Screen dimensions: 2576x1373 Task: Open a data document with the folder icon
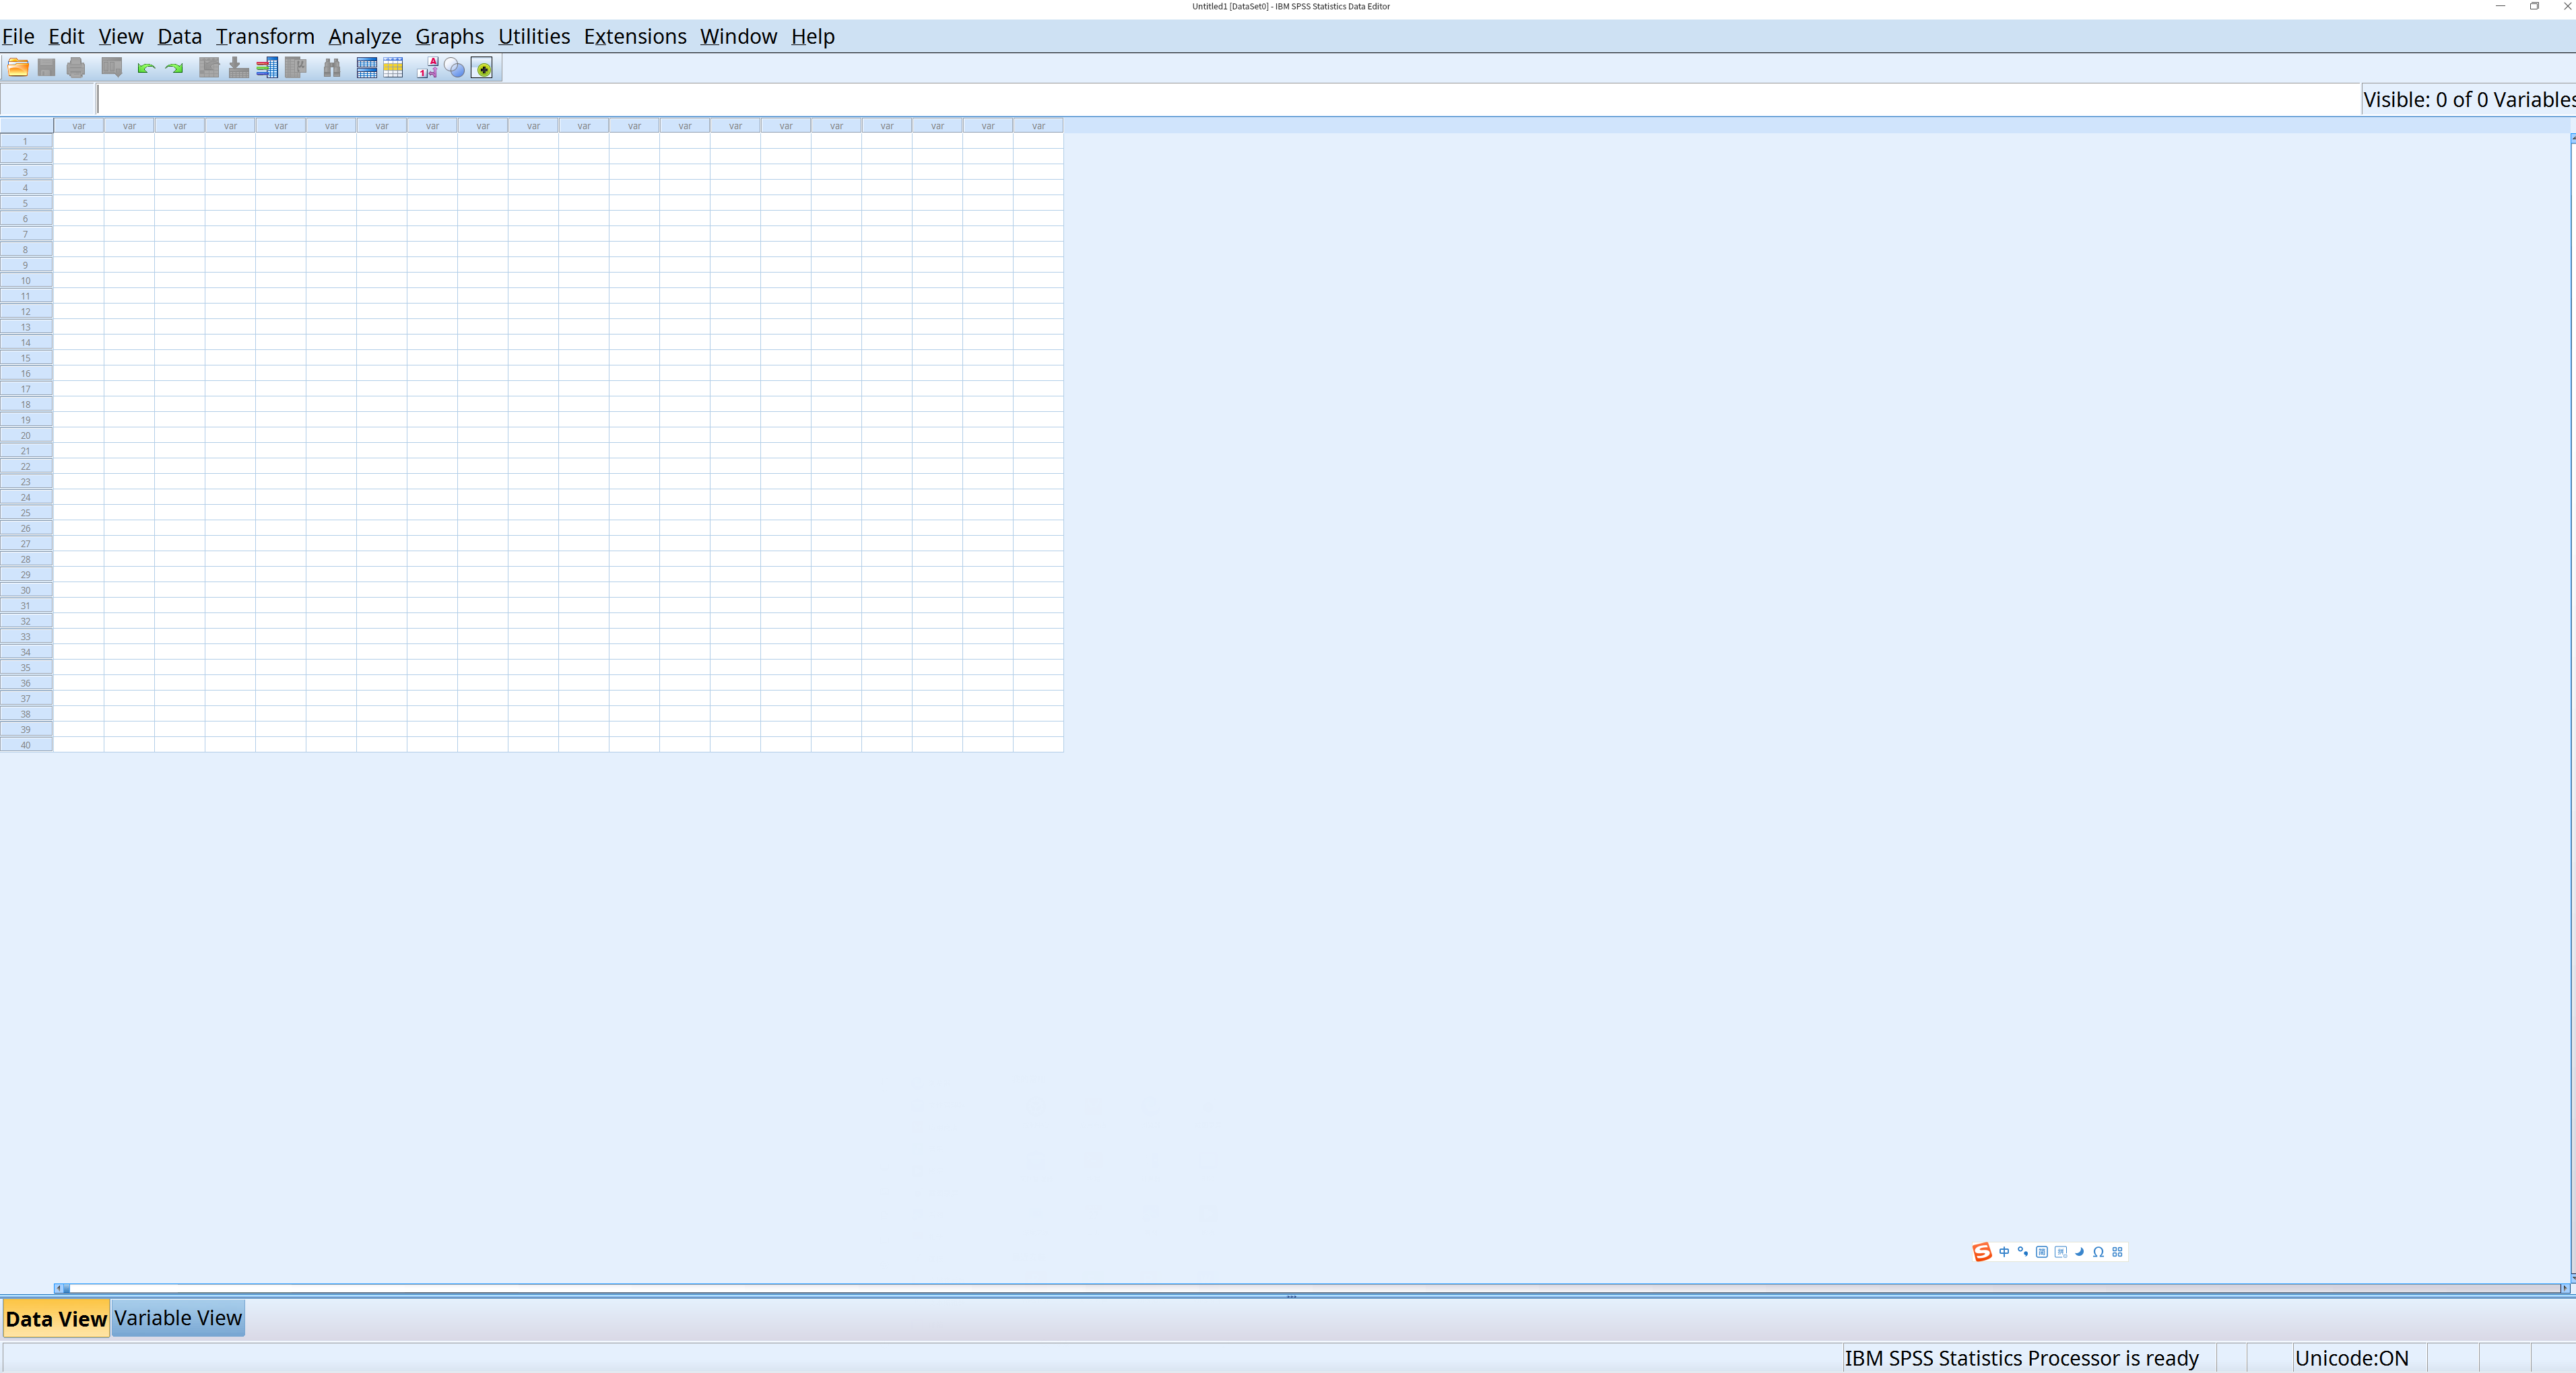(18, 67)
